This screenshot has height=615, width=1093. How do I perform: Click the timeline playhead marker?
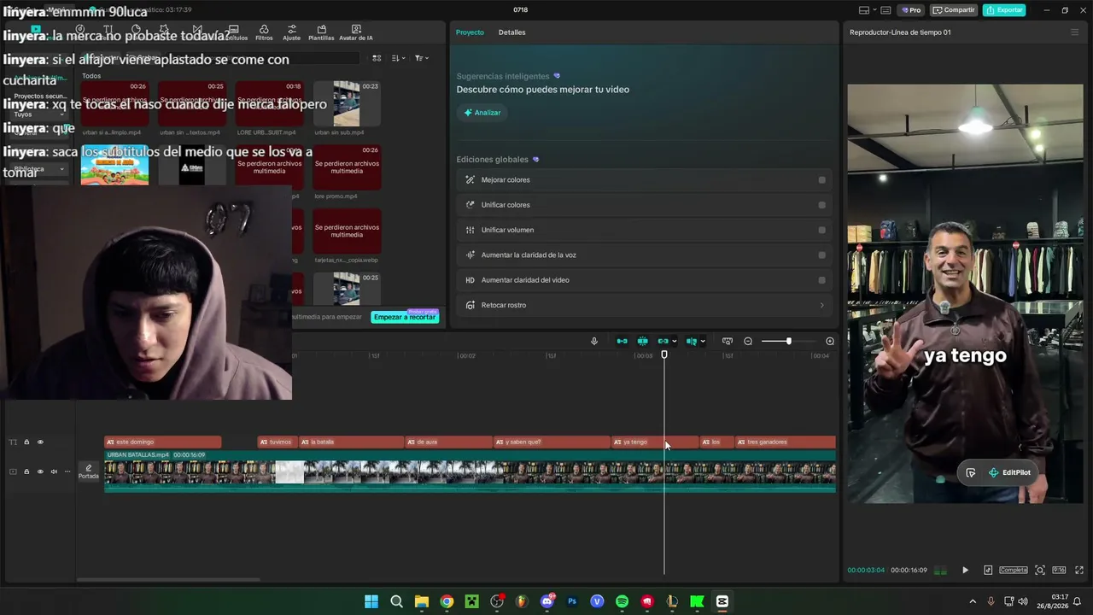pos(664,354)
